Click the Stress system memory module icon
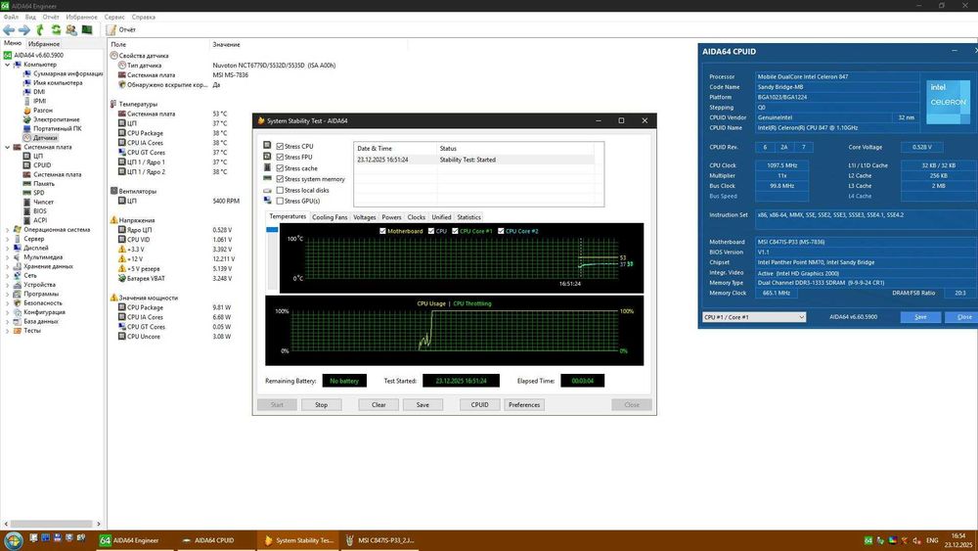The height and width of the screenshot is (551, 978). pyautogui.click(x=267, y=178)
